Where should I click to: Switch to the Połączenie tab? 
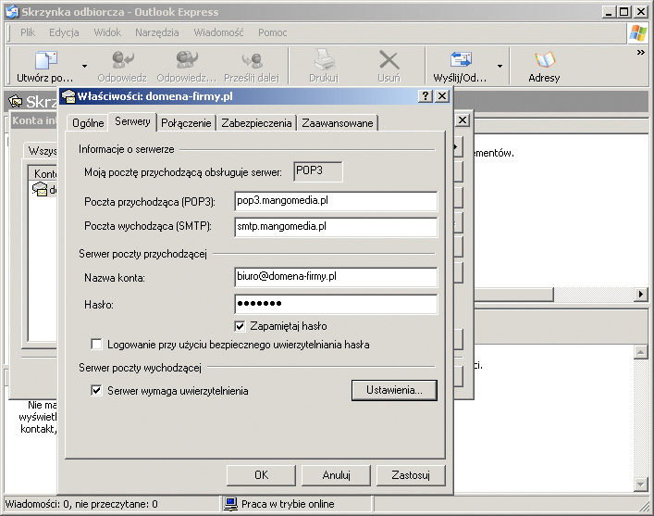[x=186, y=123]
